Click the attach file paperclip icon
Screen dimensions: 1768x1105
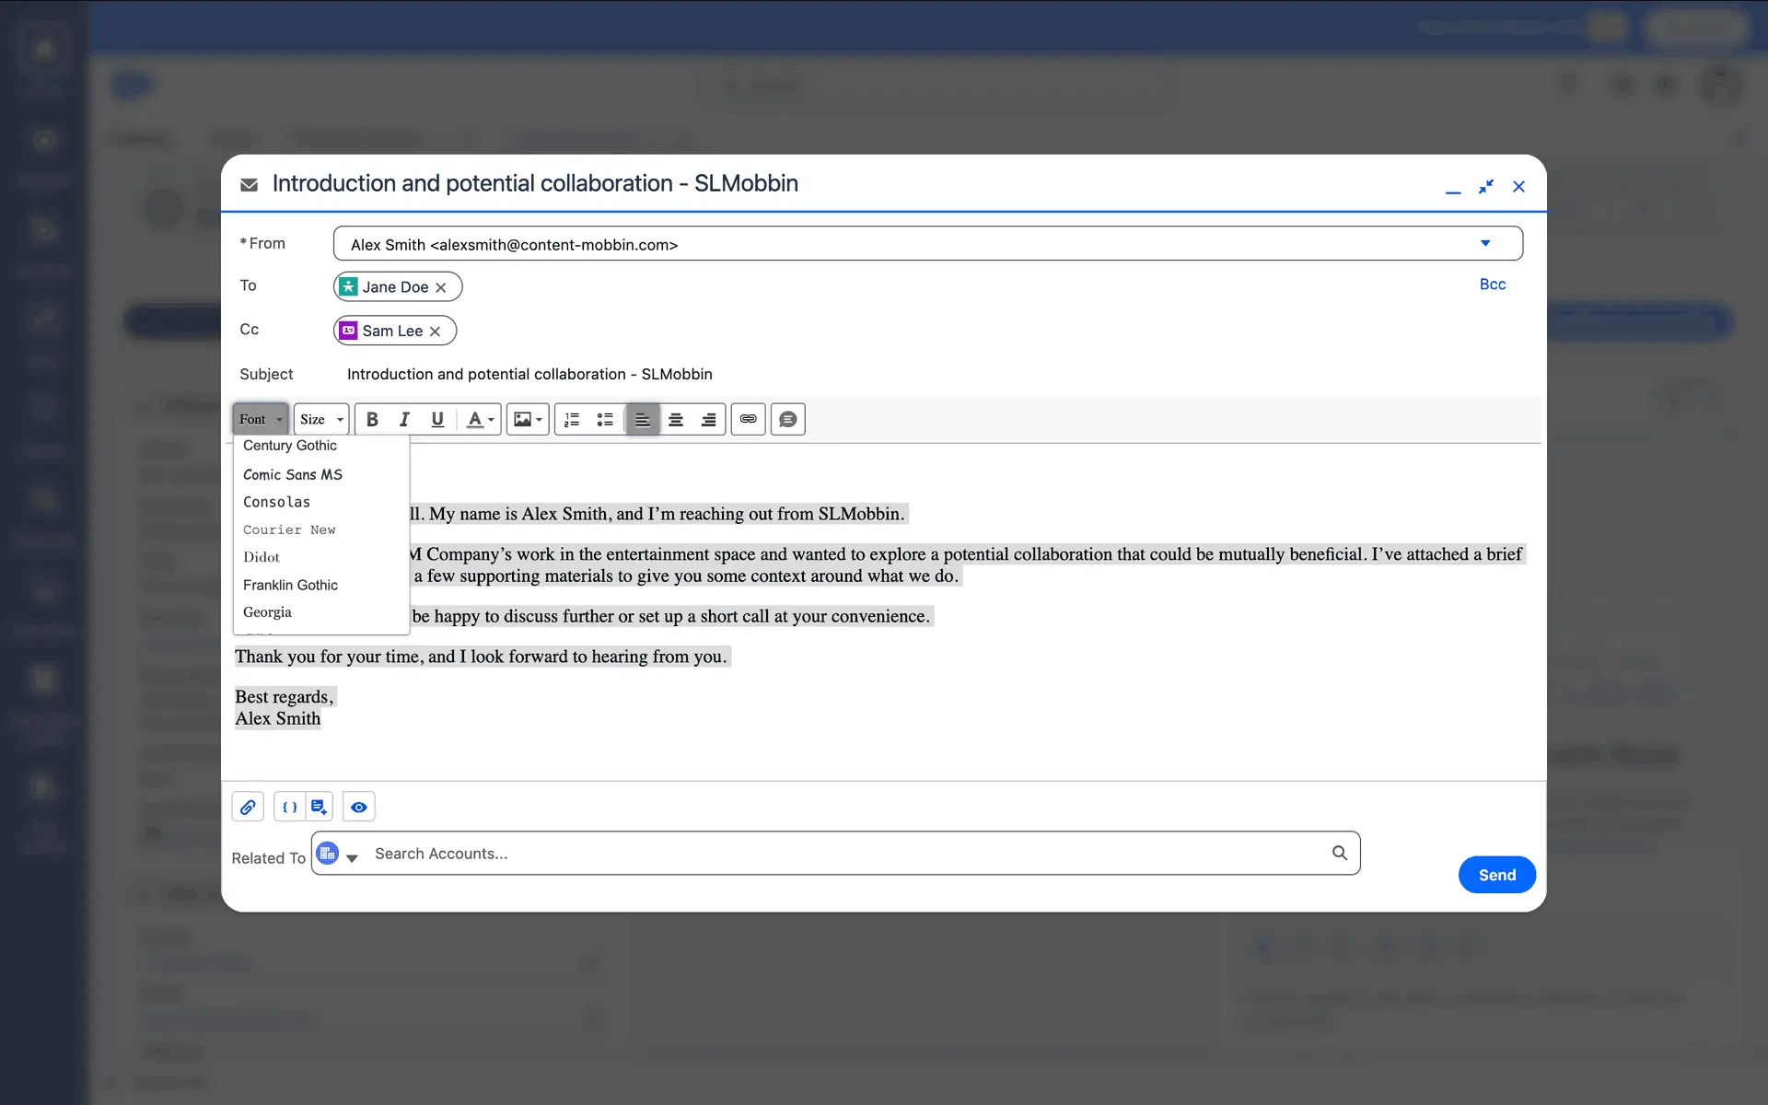tap(248, 808)
